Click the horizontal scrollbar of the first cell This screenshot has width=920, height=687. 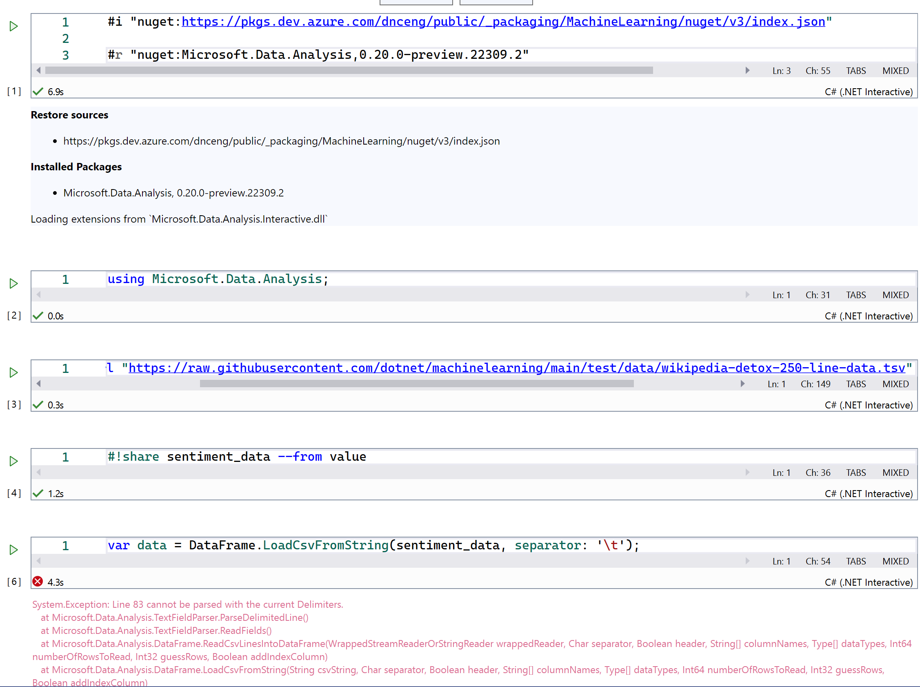point(349,70)
